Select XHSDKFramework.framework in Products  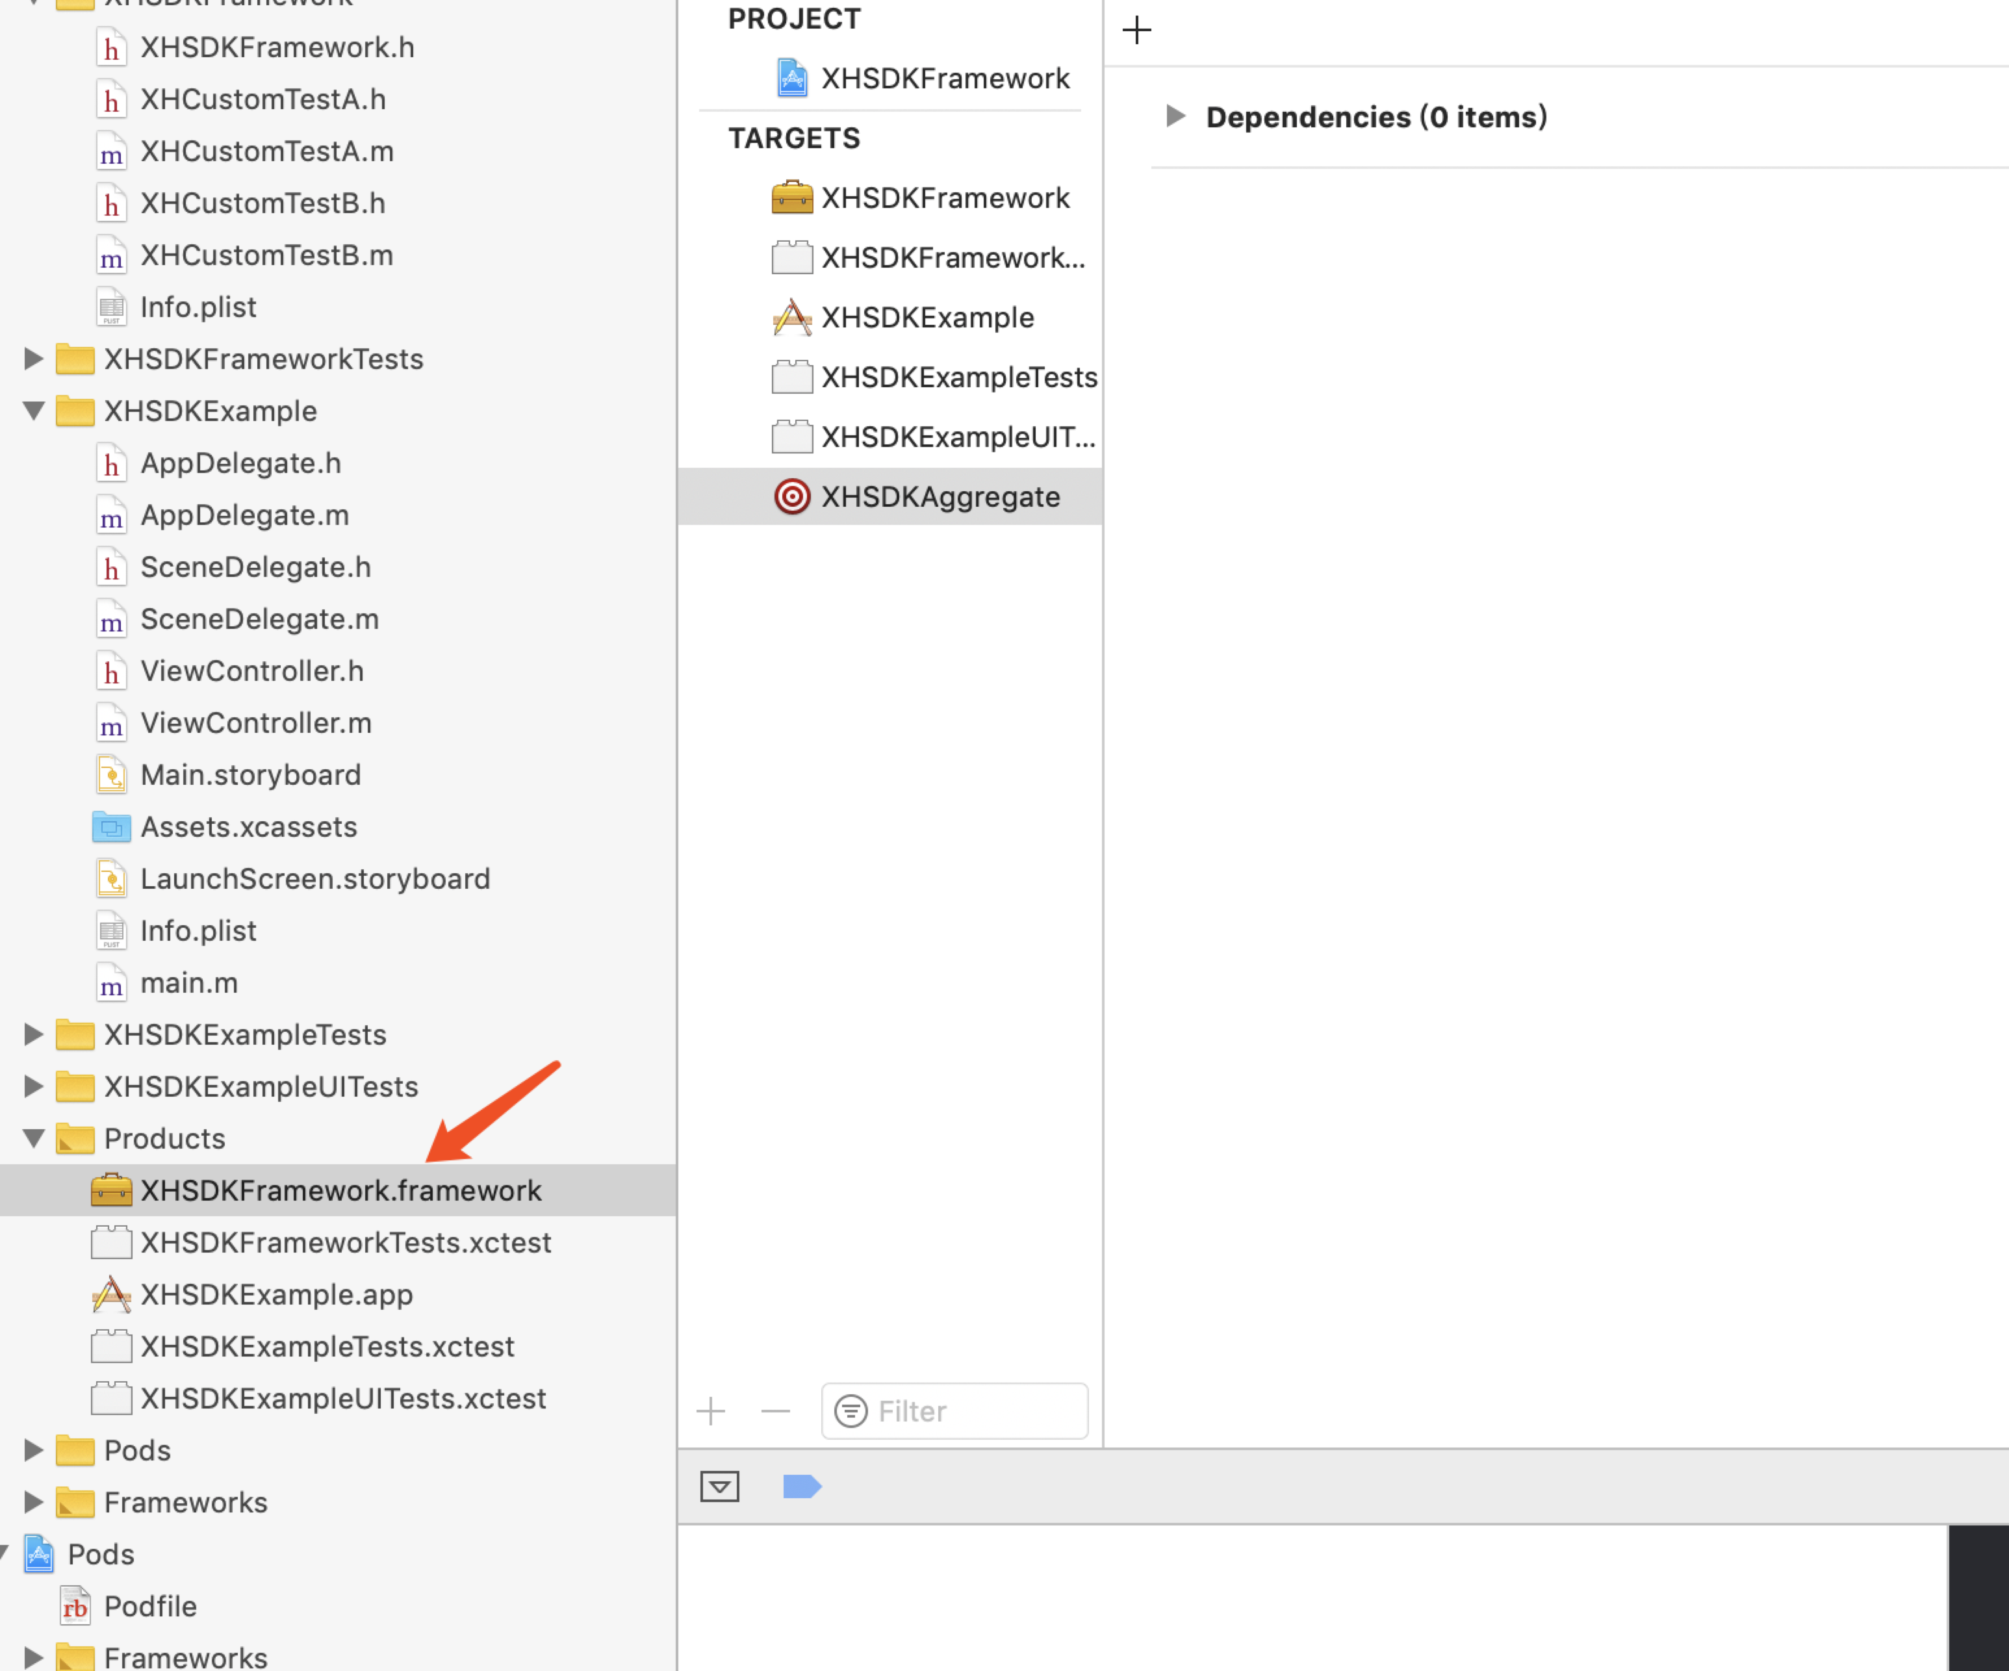[x=340, y=1190]
